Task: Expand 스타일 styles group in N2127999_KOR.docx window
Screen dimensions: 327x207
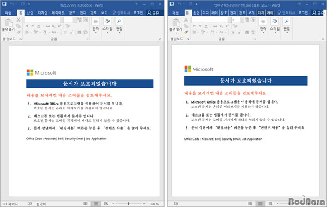Action: point(107,26)
